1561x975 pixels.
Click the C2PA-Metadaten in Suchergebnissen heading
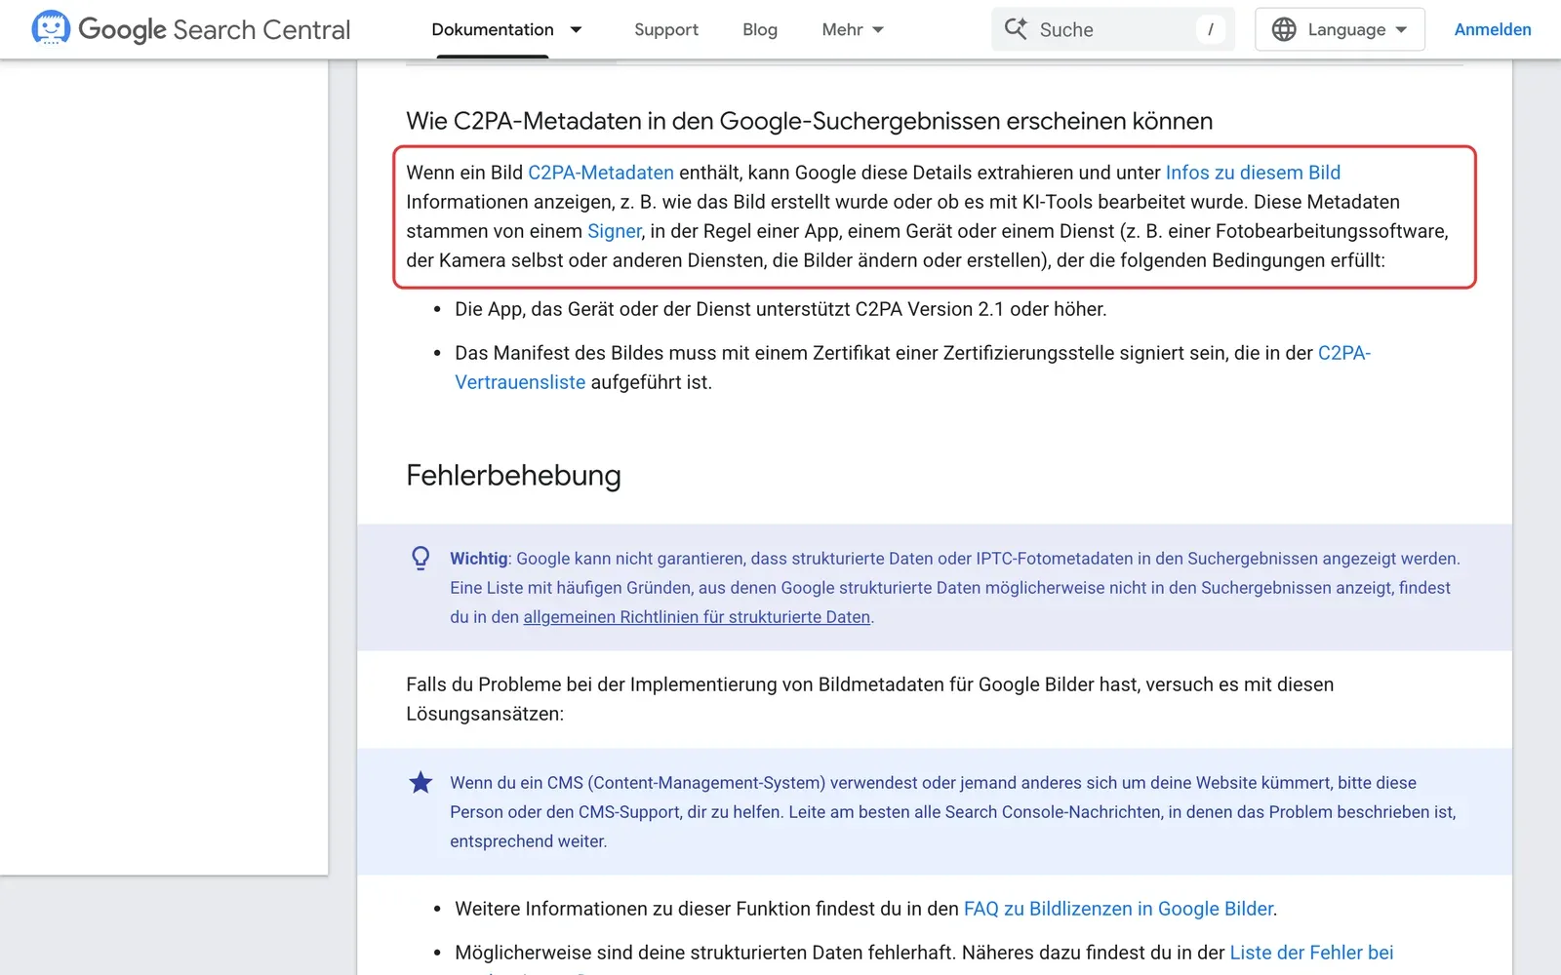(810, 121)
